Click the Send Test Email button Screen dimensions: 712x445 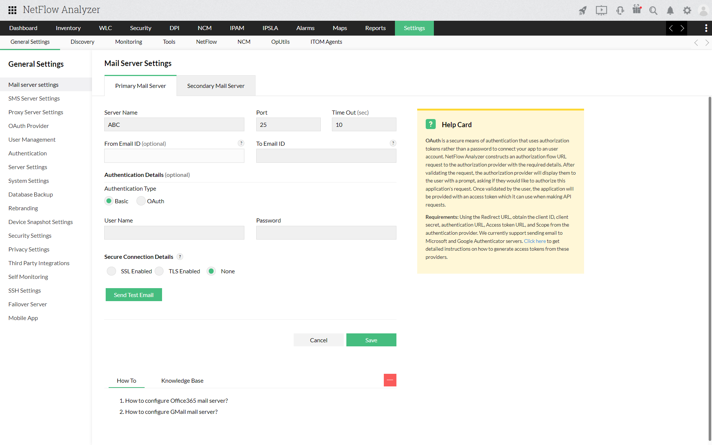[133, 295]
